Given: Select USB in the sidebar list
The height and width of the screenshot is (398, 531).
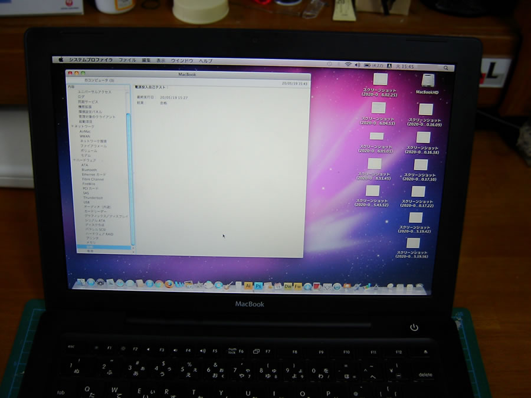Looking at the screenshot, I should click(x=87, y=202).
